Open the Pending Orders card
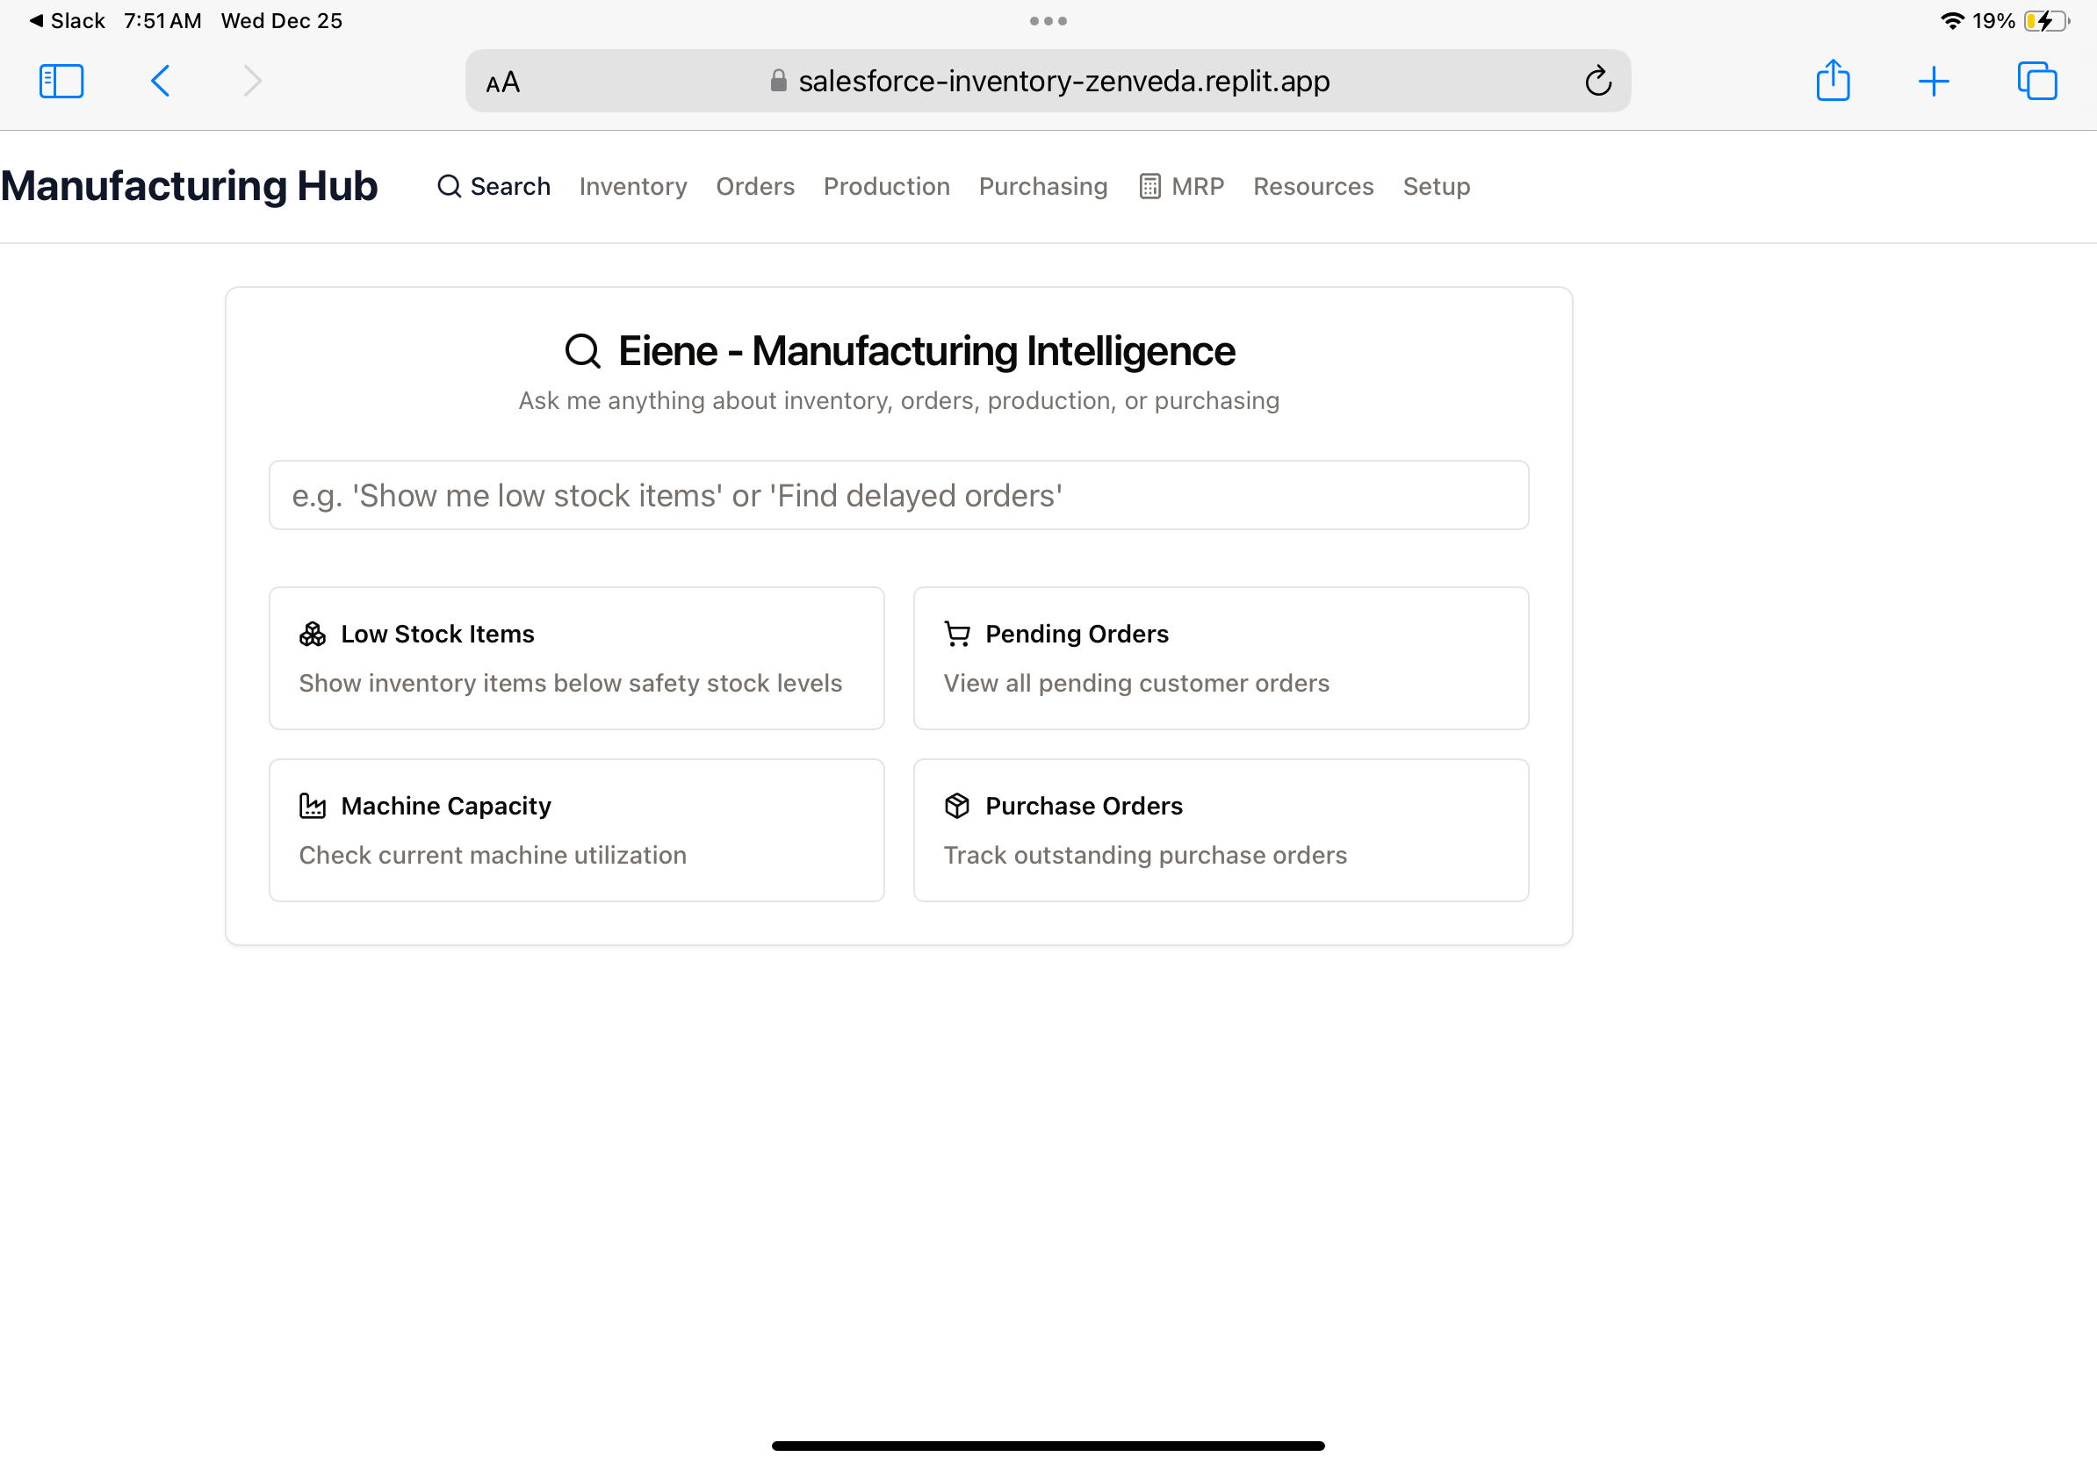Screen dimensions: 2097x1464 click(1221, 657)
